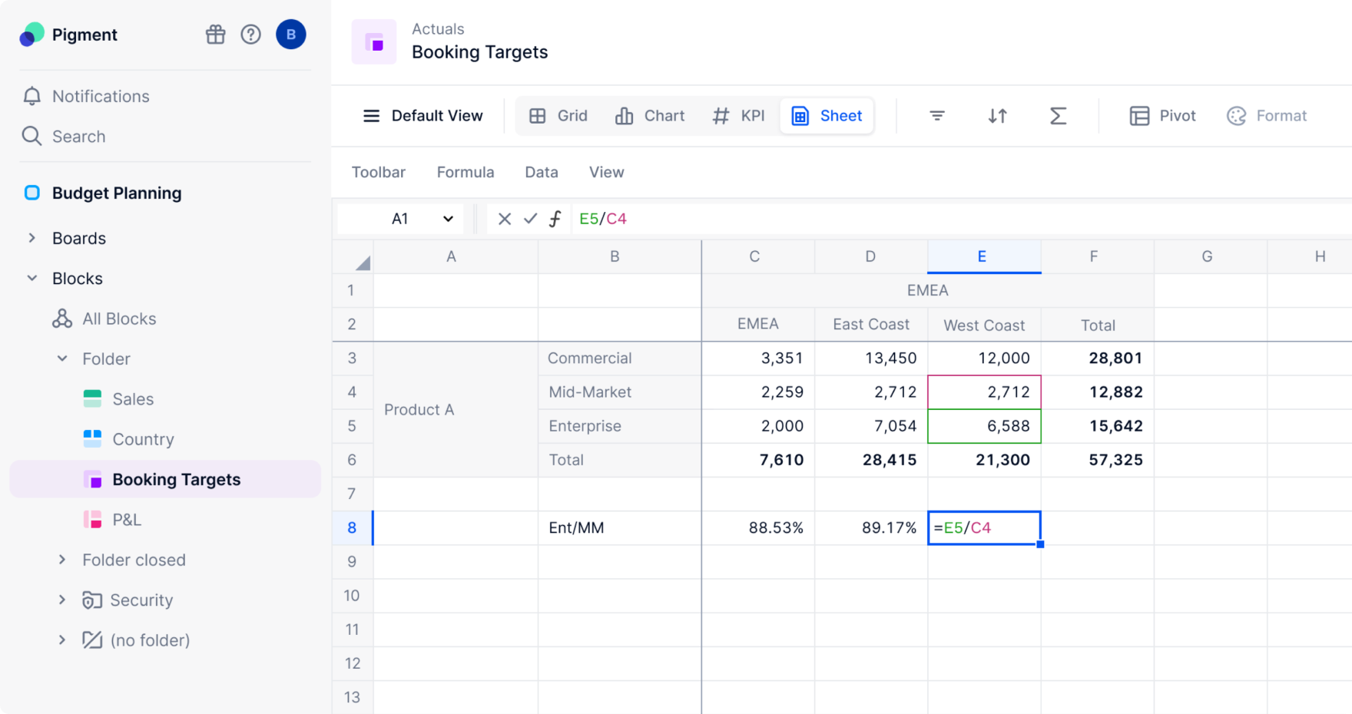Open the Data menu tab
This screenshot has height=714, width=1352.
541,172
